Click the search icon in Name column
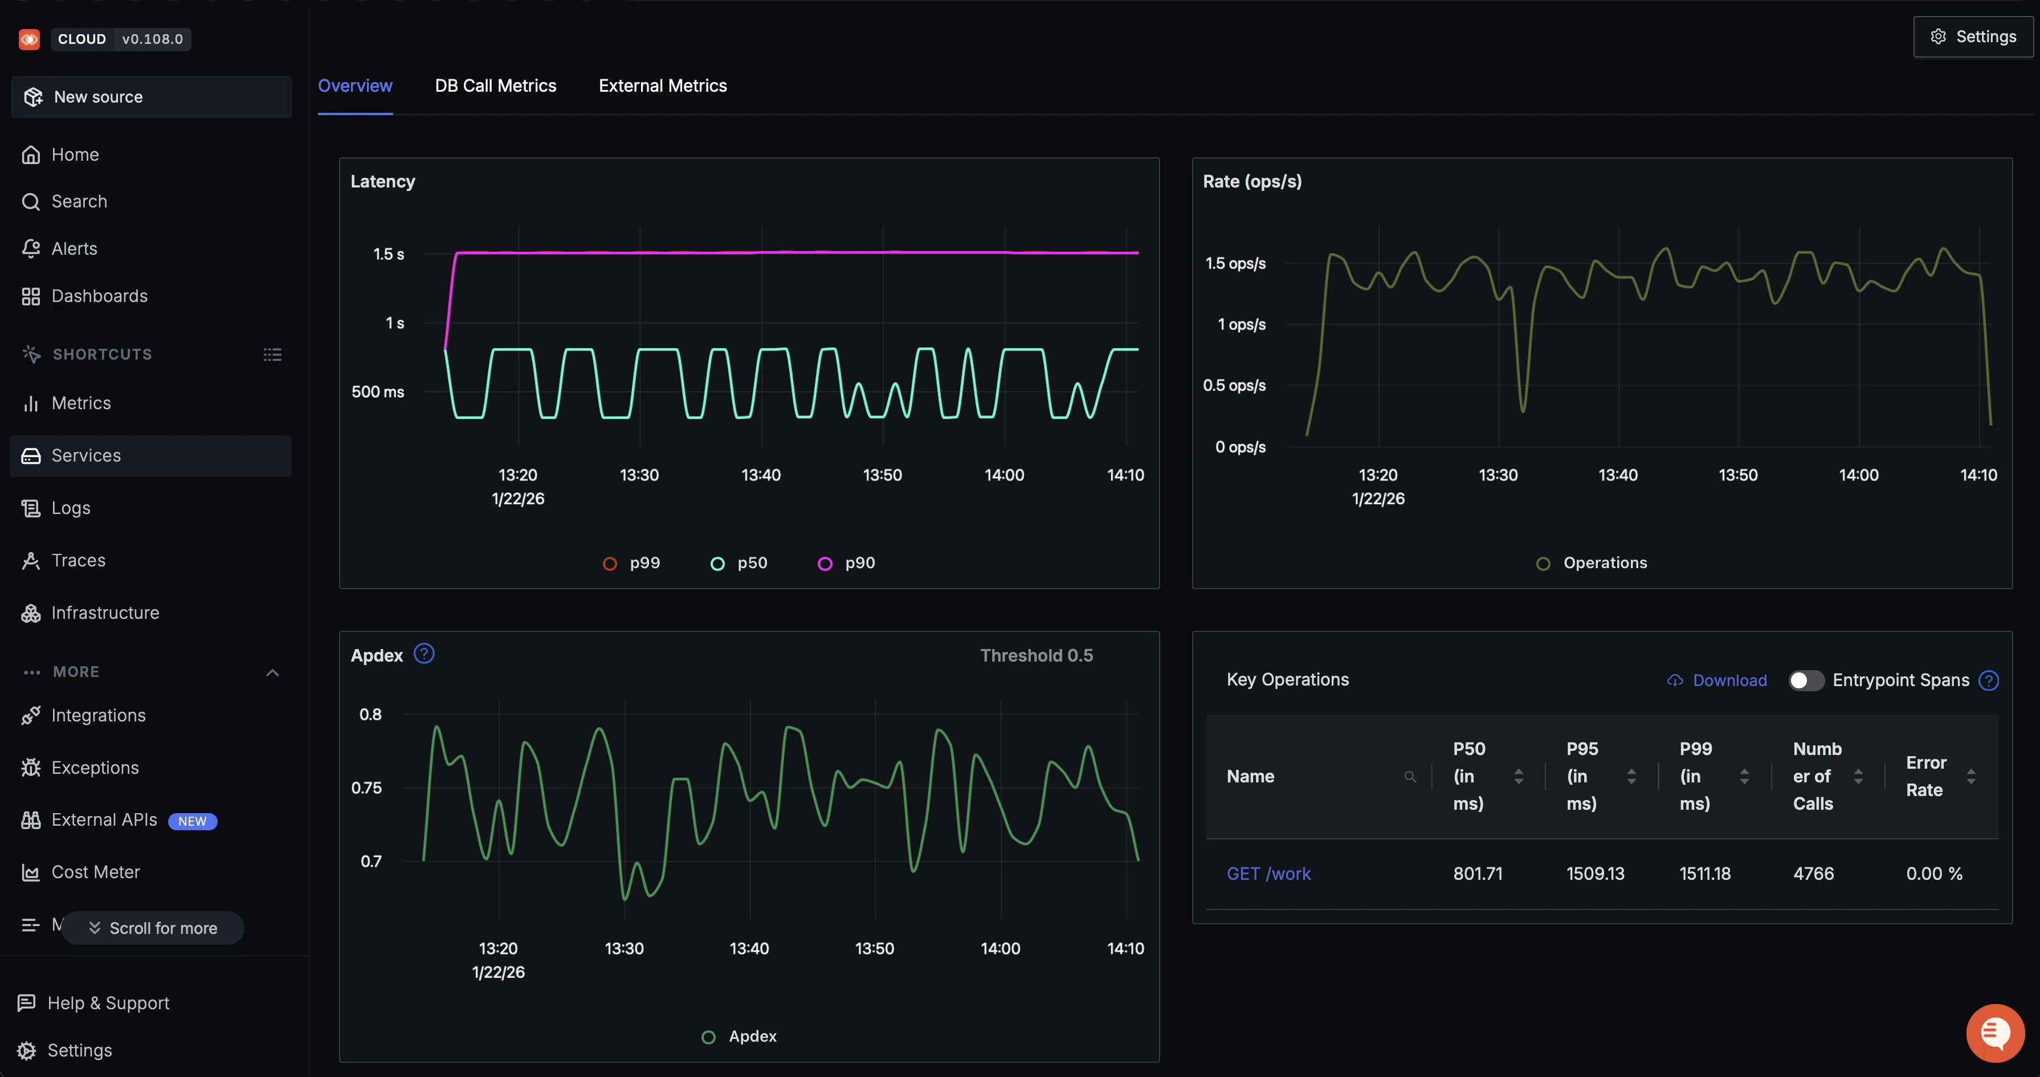Viewport: 2040px width, 1077px height. [x=1410, y=777]
